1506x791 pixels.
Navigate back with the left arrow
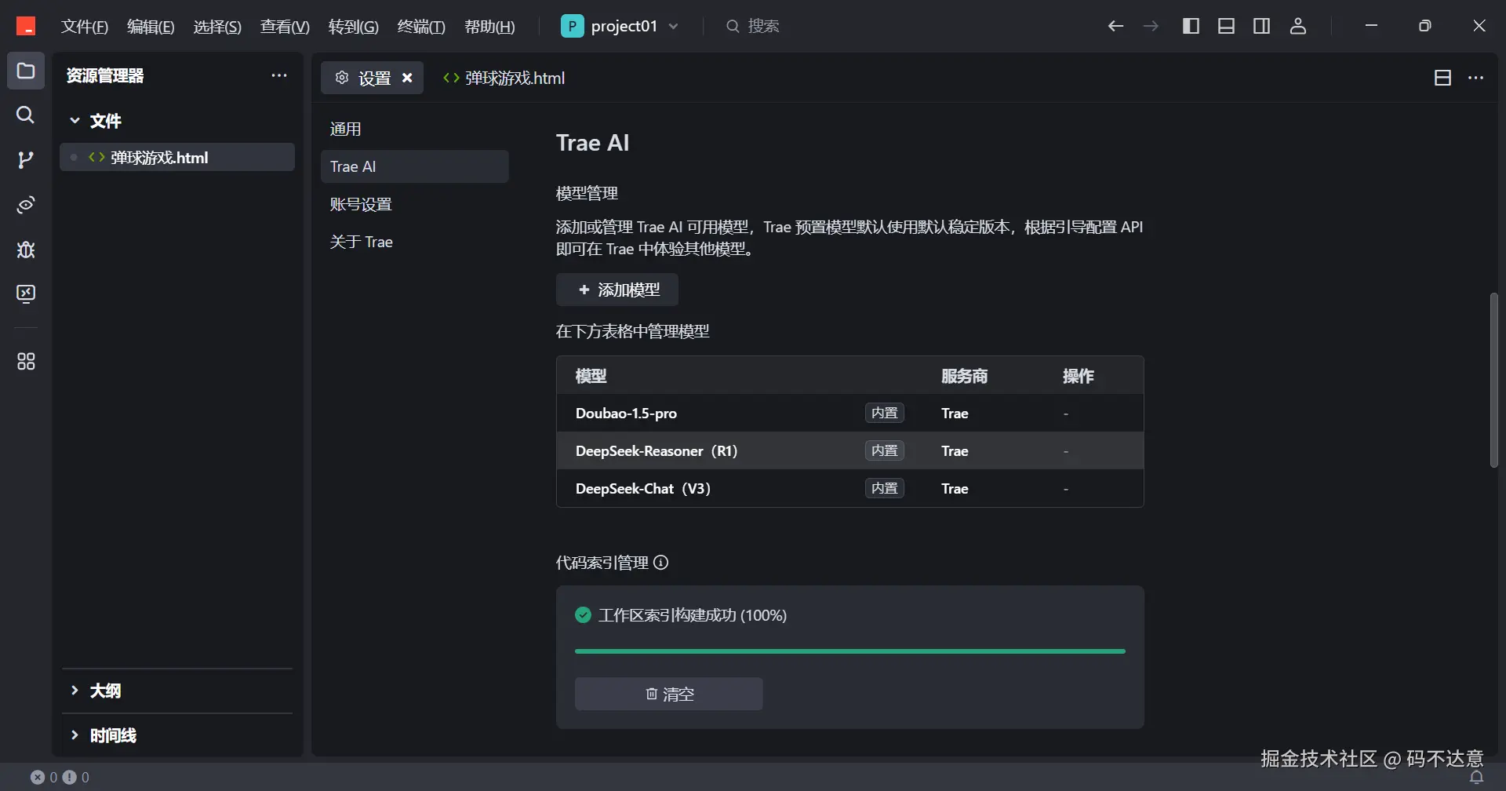(x=1115, y=26)
